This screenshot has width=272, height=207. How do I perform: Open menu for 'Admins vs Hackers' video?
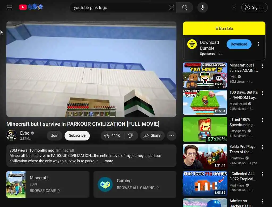262,201
